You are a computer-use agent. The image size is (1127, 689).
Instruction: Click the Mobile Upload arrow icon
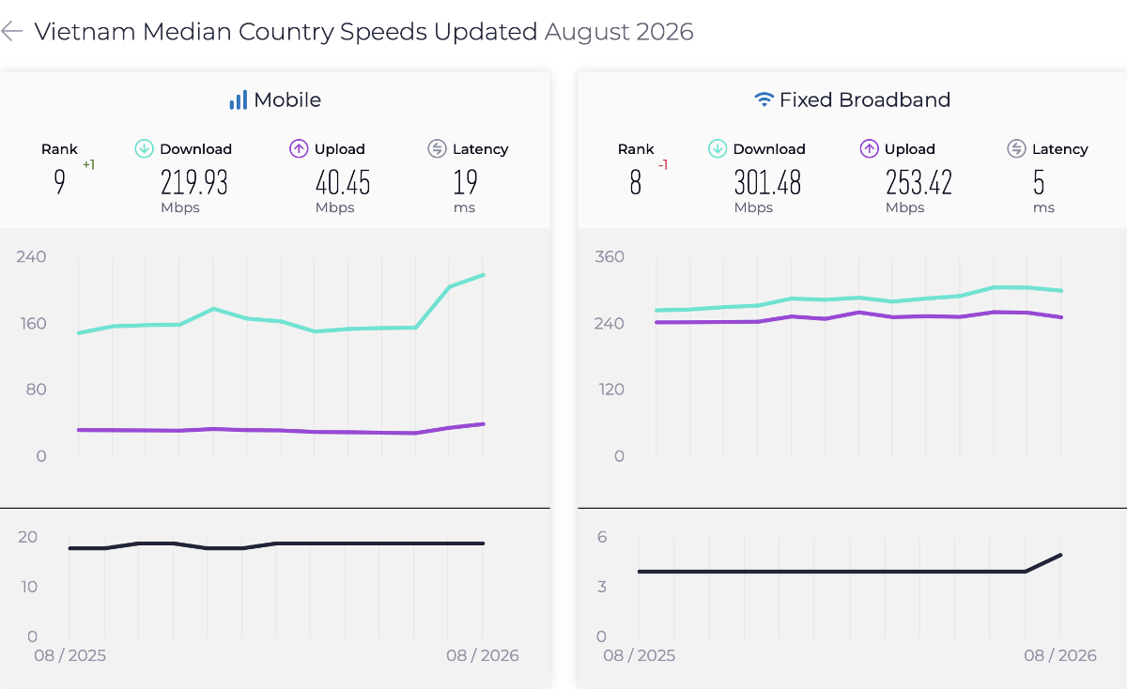click(x=299, y=148)
